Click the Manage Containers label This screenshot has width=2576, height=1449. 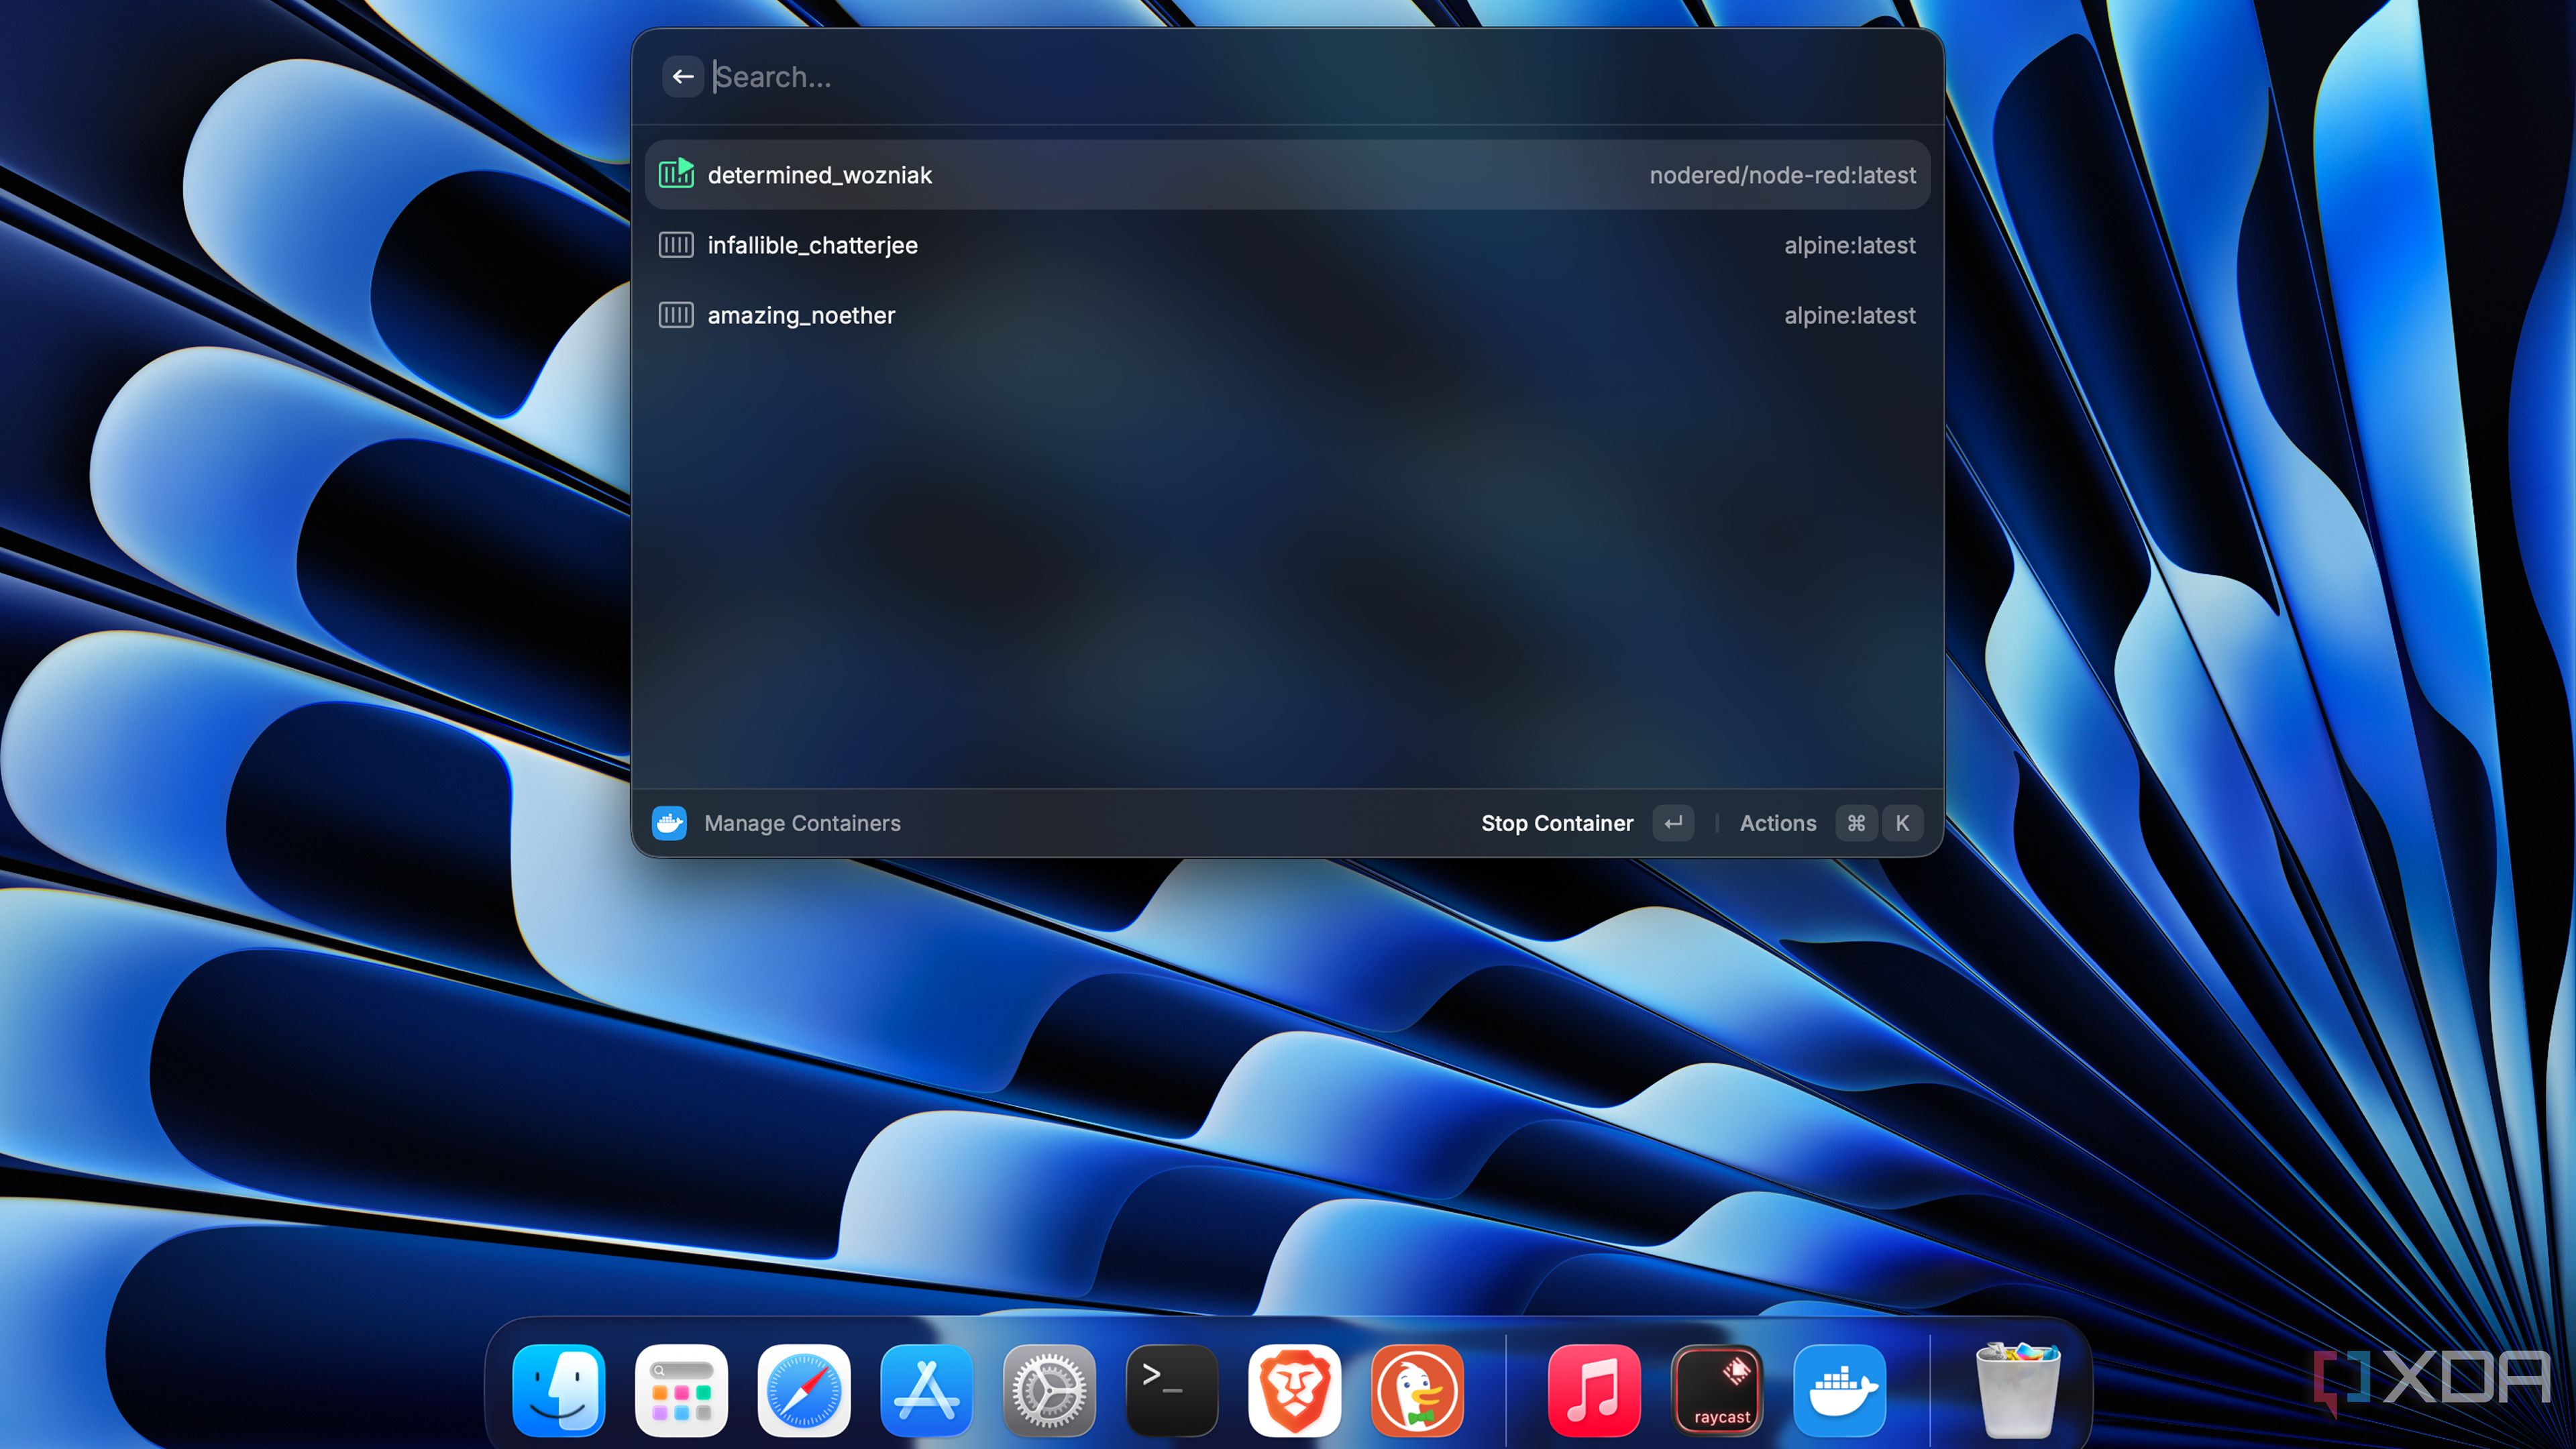pos(802,823)
